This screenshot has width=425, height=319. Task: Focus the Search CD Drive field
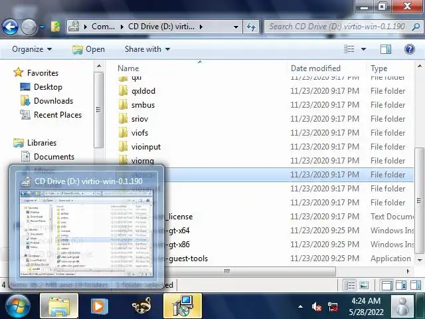click(x=337, y=27)
